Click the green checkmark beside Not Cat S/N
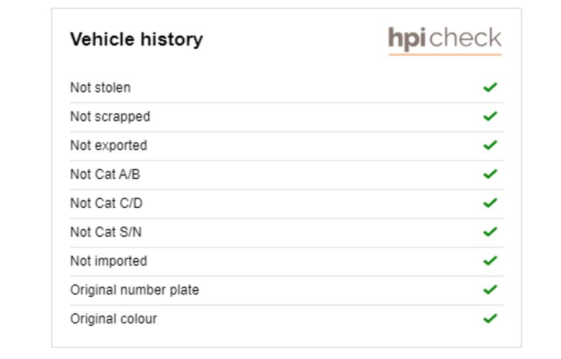 click(x=490, y=232)
